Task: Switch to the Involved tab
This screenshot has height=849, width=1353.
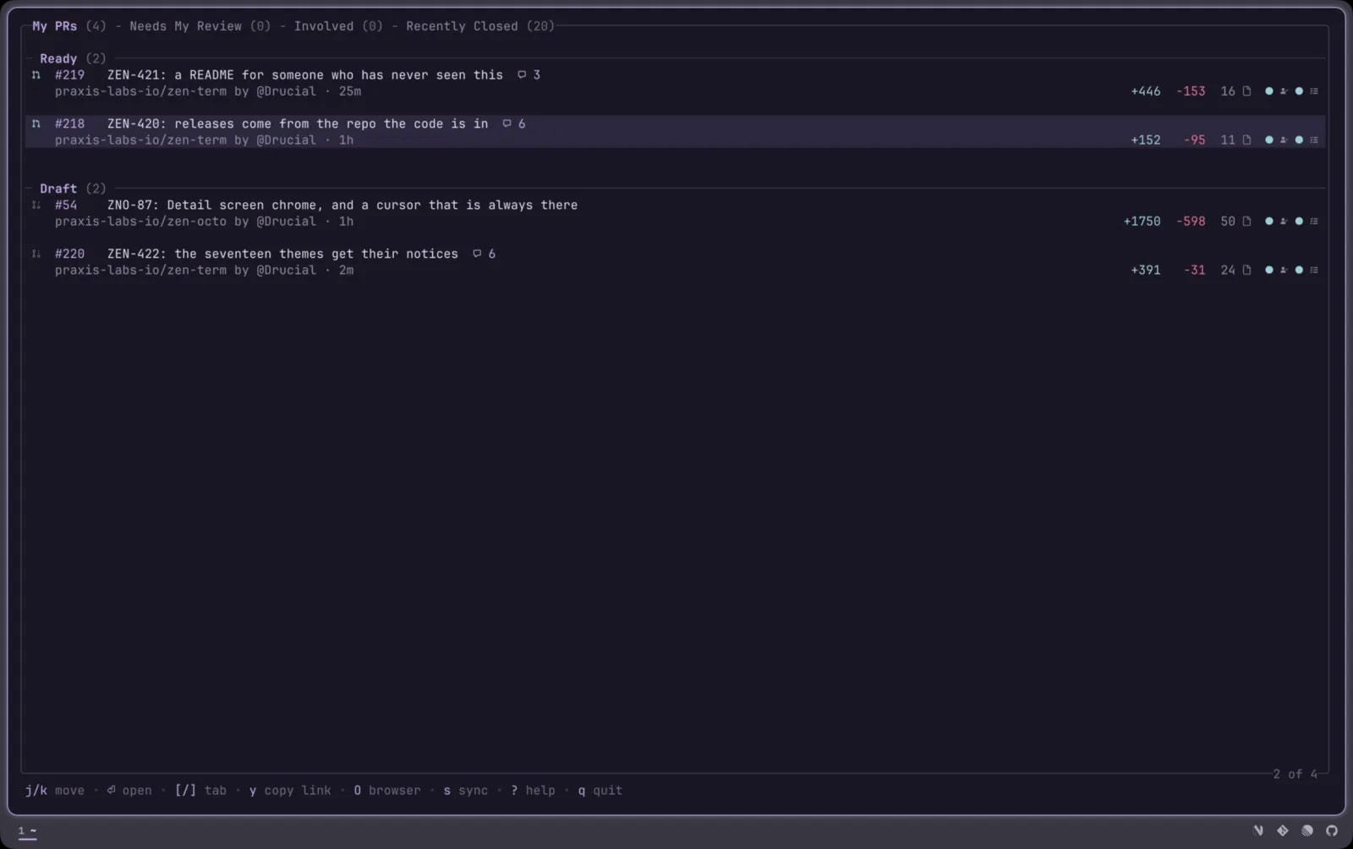Action: tap(338, 26)
